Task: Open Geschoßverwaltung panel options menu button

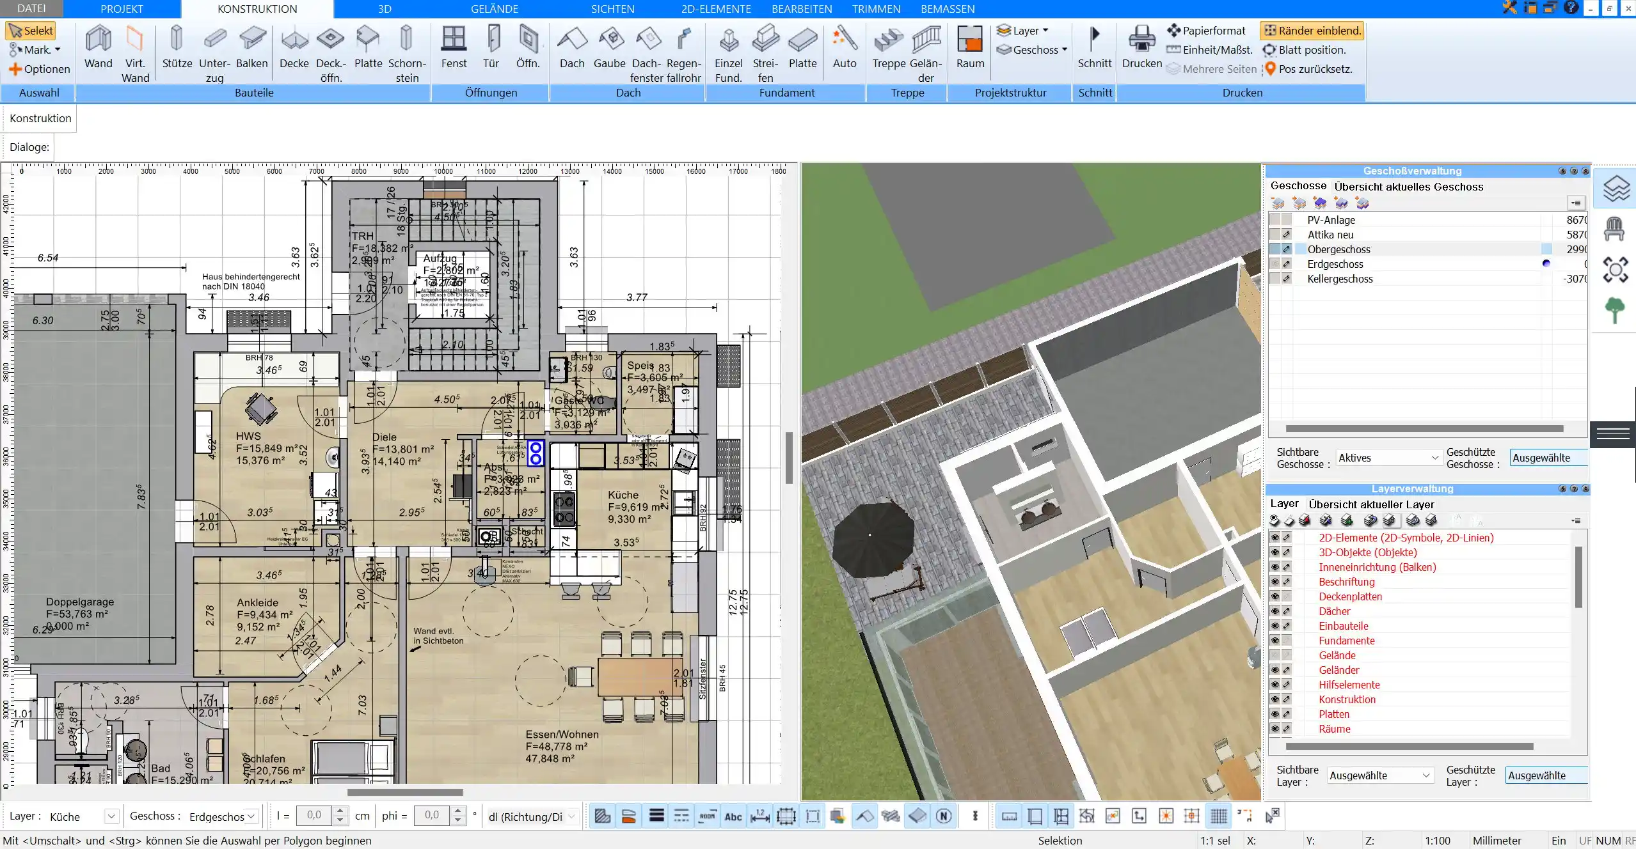Action: [x=1576, y=203]
